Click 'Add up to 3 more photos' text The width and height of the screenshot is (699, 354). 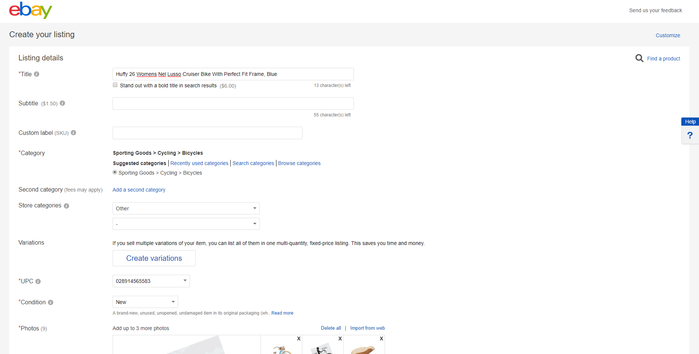[x=141, y=328]
